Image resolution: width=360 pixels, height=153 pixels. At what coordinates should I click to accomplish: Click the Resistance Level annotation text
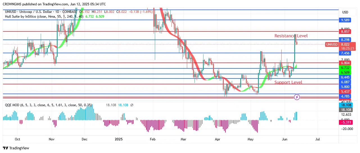tap(291, 36)
